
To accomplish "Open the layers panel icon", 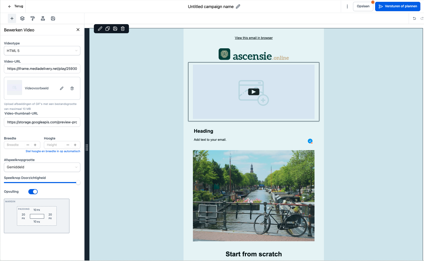I will pos(22,18).
